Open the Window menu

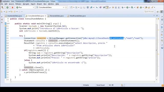[x=51, y=4]
